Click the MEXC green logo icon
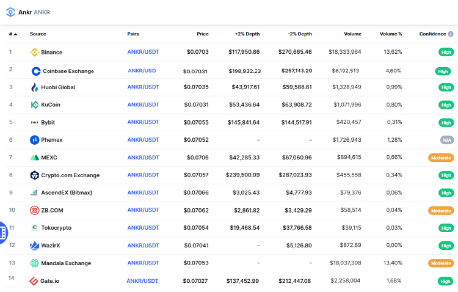 [35, 158]
